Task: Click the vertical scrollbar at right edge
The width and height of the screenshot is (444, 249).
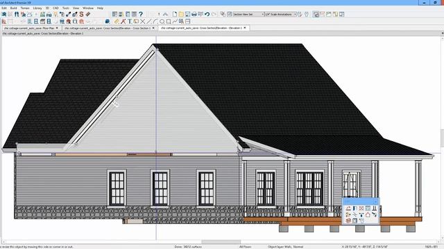Action: coord(442,138)
